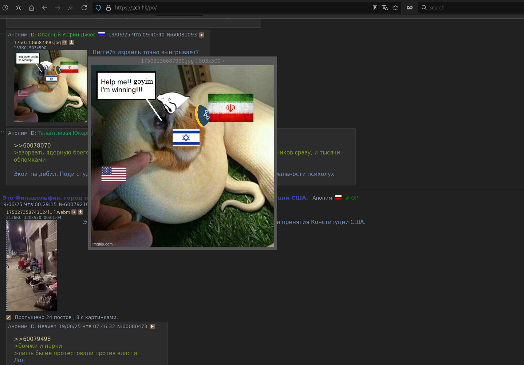Show tracking protection shield info
524x365 pixels.
coord(98,8)
